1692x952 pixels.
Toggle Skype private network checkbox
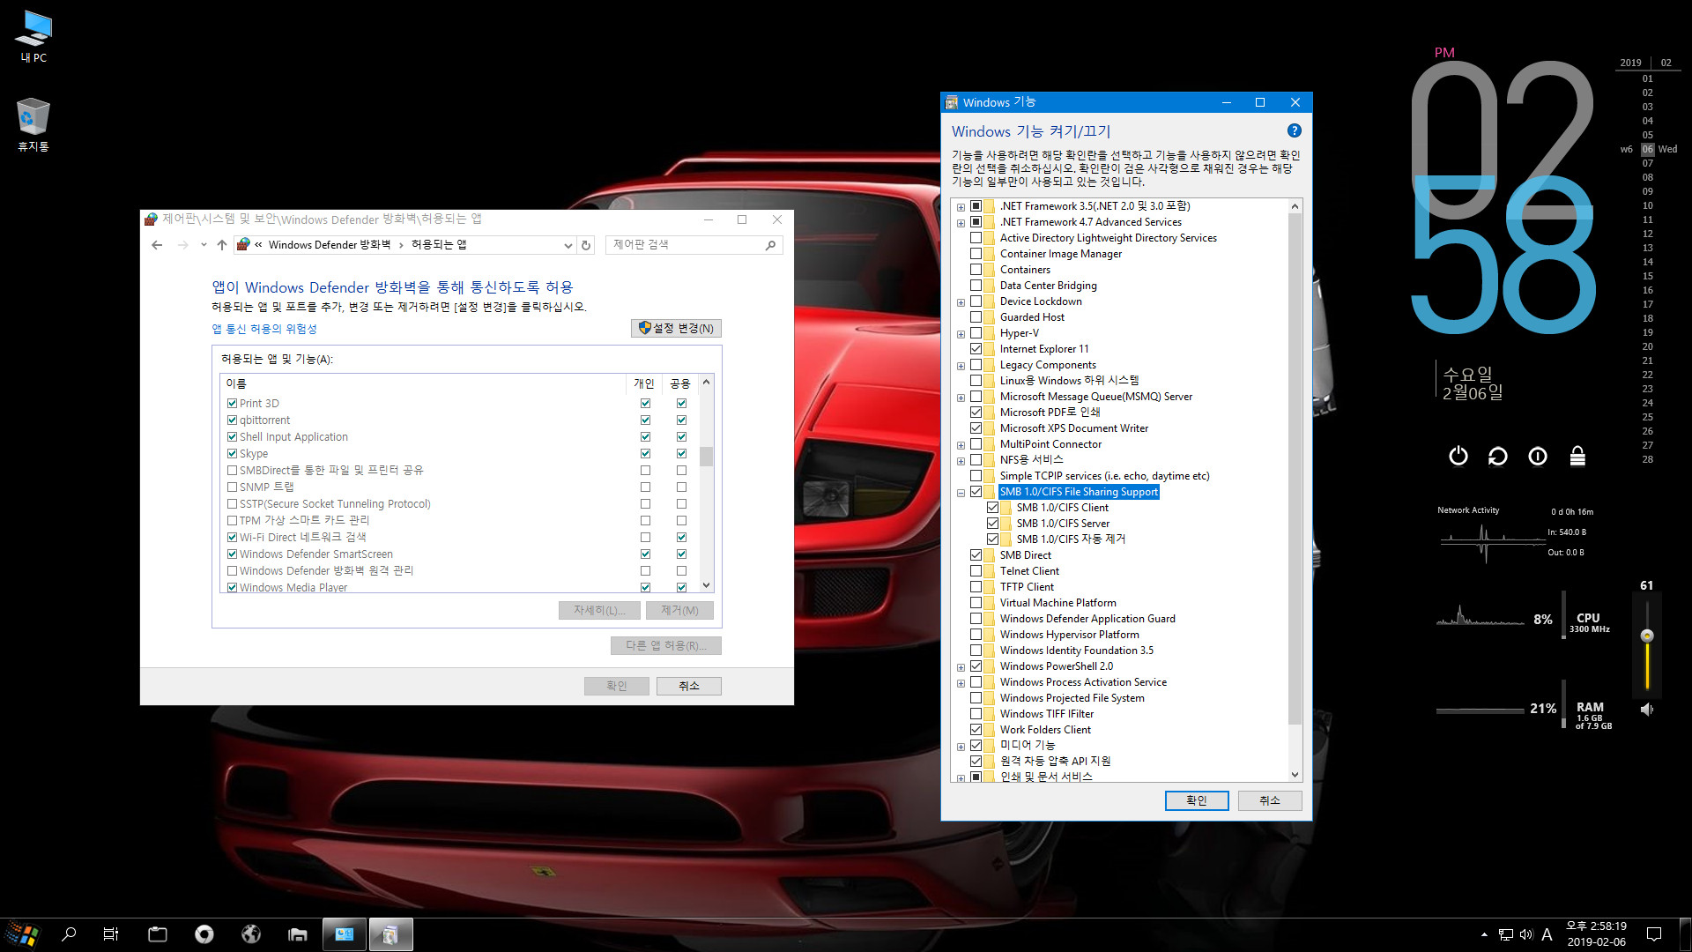click(x=645, y=454)
